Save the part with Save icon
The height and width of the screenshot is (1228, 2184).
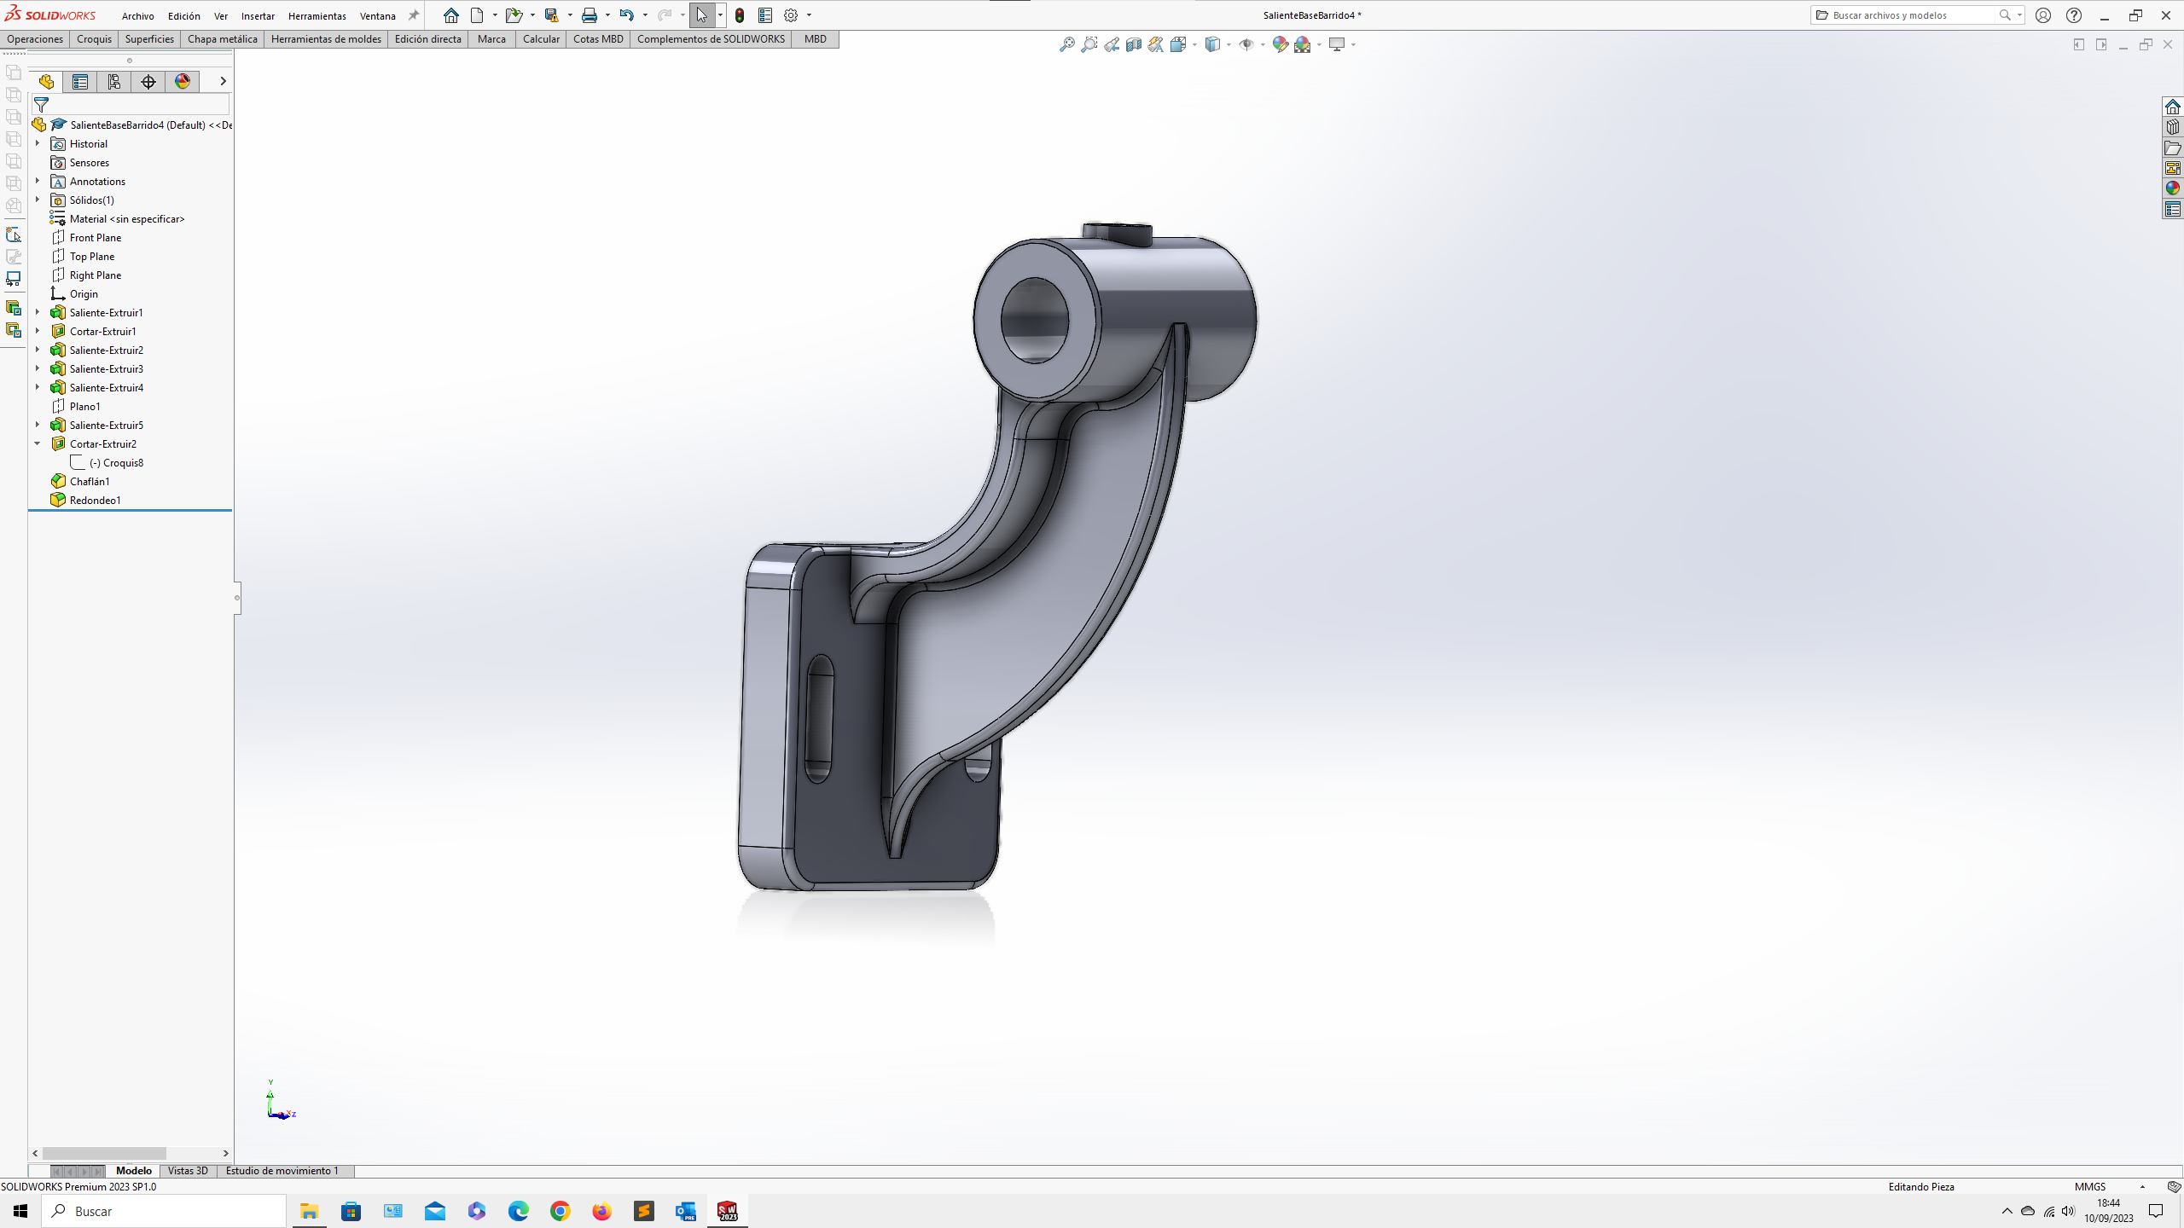pos(551,15)
